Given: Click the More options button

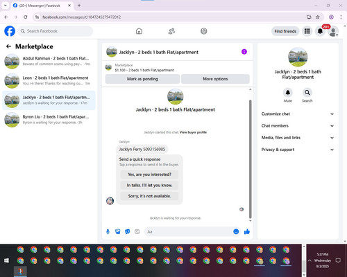Looking at the screenshot, I should coord(215,79).
